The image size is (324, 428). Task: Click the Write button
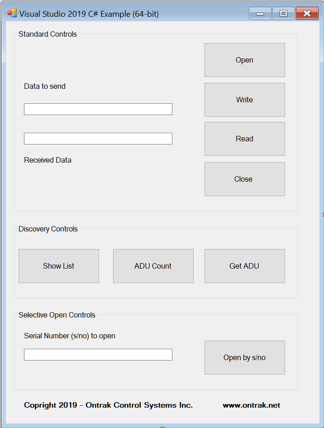pos(244,100)
